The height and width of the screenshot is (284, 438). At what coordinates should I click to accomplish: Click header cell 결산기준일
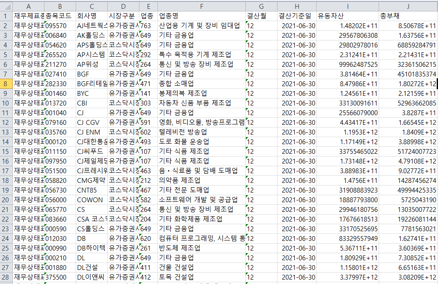coord(297,16)
